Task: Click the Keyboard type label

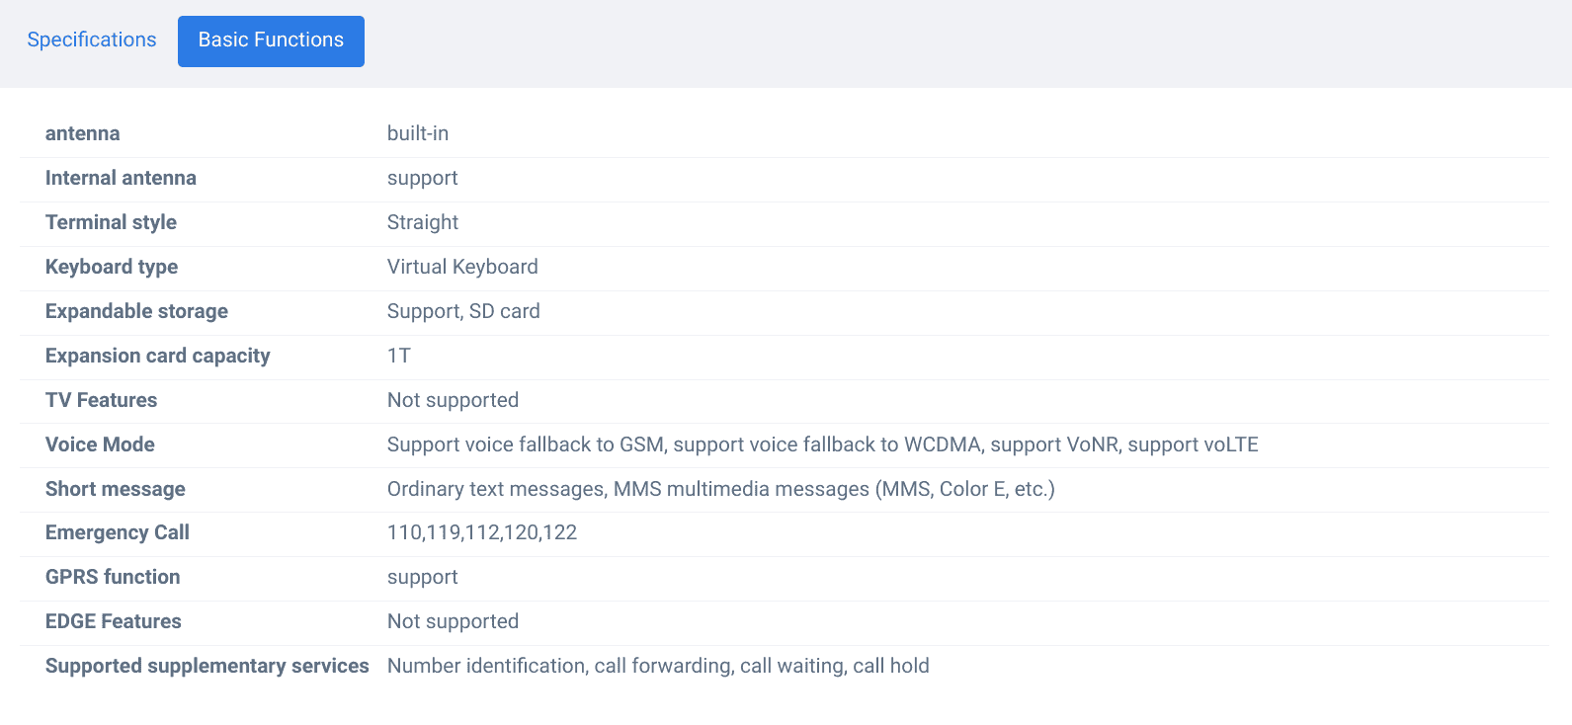Action: [112, 267]
